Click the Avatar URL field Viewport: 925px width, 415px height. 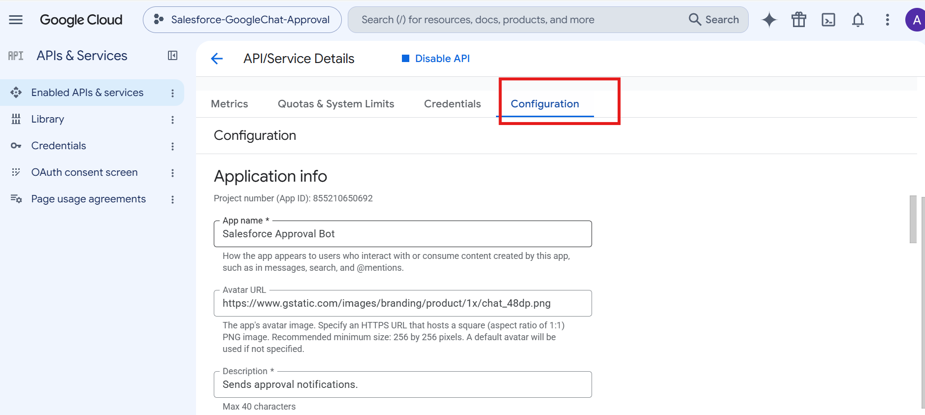[403, 303]
